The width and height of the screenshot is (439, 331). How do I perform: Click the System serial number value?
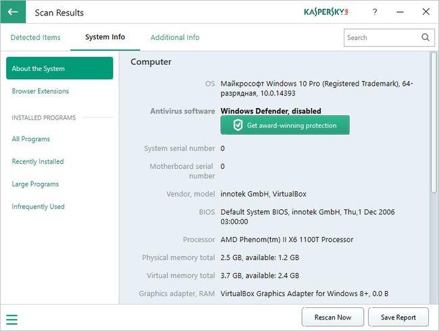pyautogui.click(x=222, y=148)
